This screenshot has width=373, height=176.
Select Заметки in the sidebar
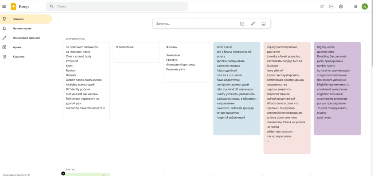(x=26, y=19)
